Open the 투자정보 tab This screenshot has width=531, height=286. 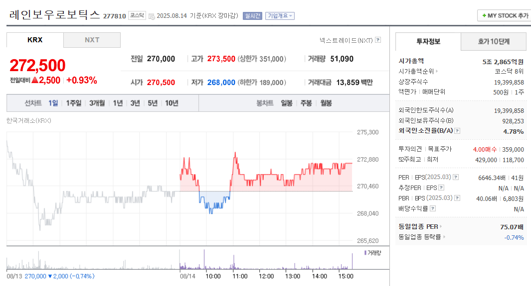pyautogui.click(x=428, y=42)
